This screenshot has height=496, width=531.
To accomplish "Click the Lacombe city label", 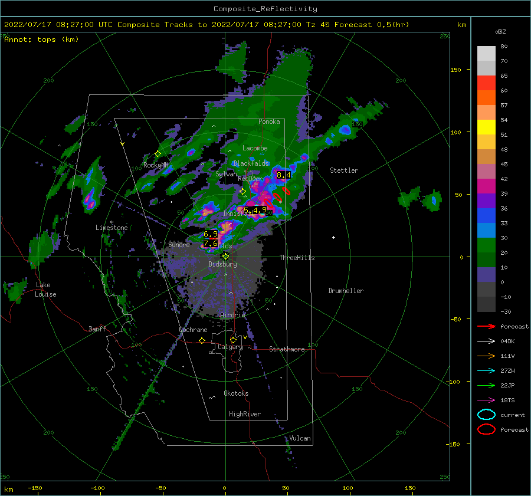I will [x=255, y=148].
